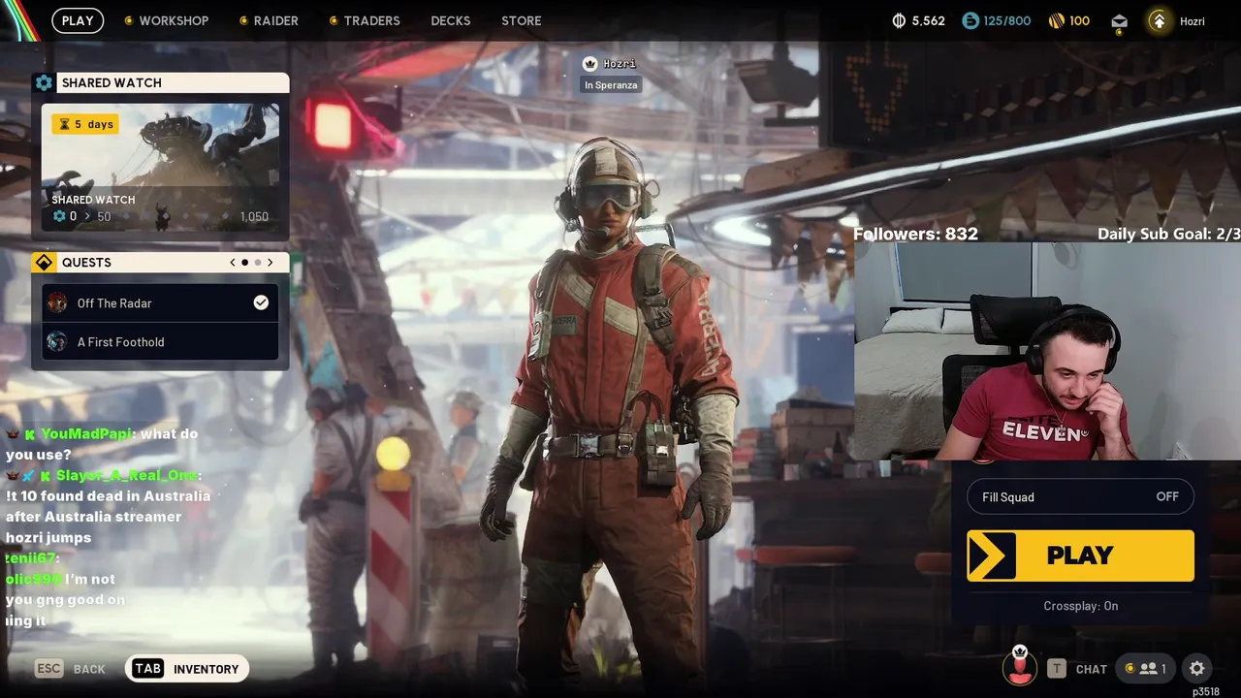The width and height of the screenshot is (1241, 698).
Task: Click the red raider avatar icon at bottom
Action: pos(1019,666)
